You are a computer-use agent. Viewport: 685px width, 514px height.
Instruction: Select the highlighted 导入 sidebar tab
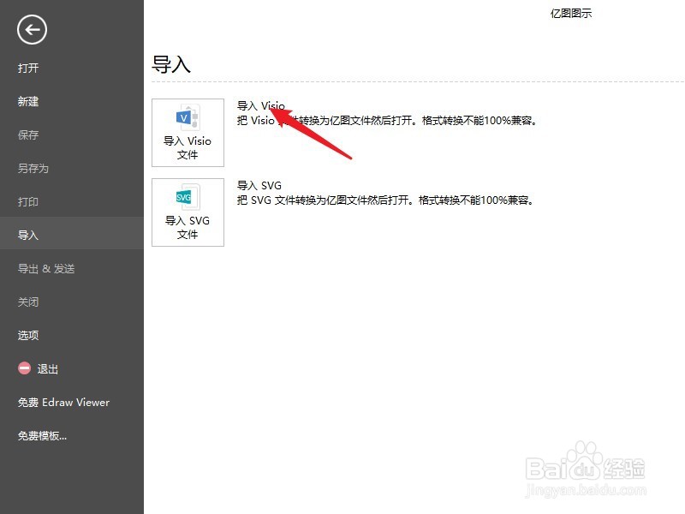(x=28, y=235)
